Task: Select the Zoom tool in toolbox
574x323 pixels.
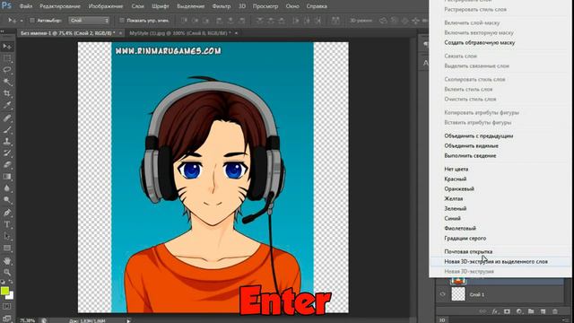Action: [x=7, y=273]
